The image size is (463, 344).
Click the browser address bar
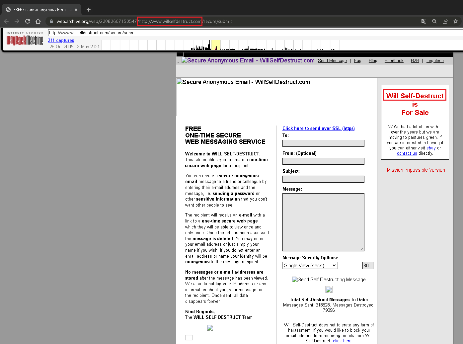(232, 21)
